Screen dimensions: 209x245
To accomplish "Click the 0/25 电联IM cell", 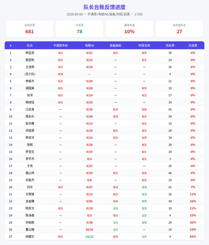I will pos(90,166).
